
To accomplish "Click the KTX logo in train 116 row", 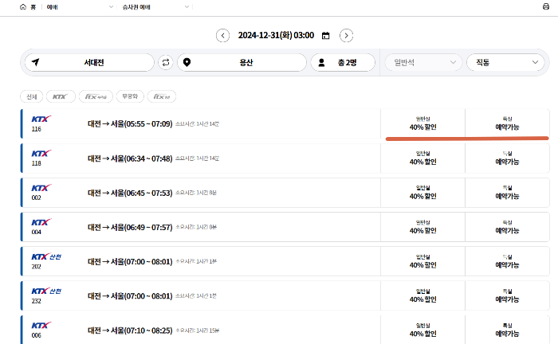I will click(41, 119).
